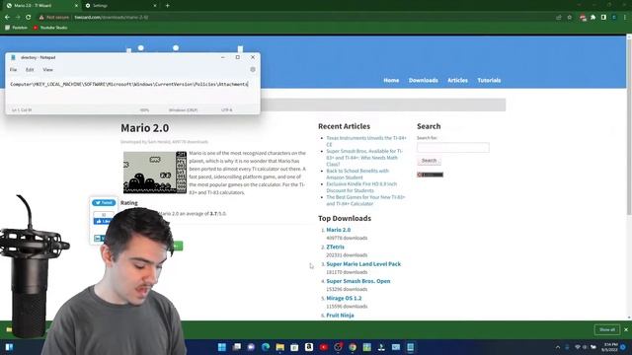
Task: Open the Widgets icon at taskbar left
Action: 9,347
